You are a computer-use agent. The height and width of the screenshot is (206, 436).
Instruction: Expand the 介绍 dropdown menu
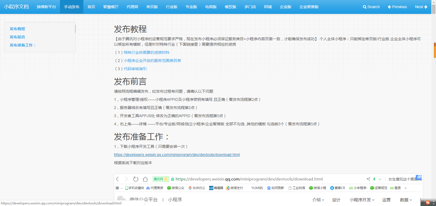coord(318,200)
